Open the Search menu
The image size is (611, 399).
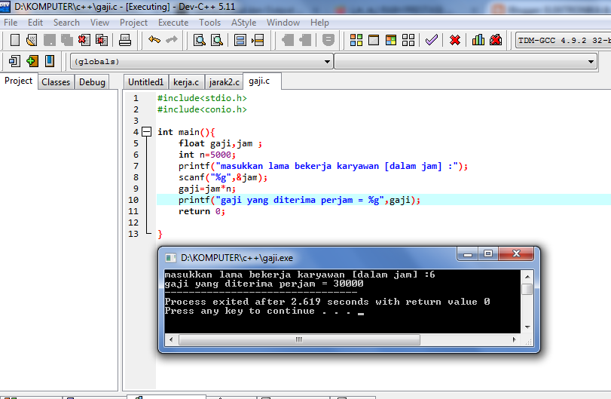[x=66, y=23]
